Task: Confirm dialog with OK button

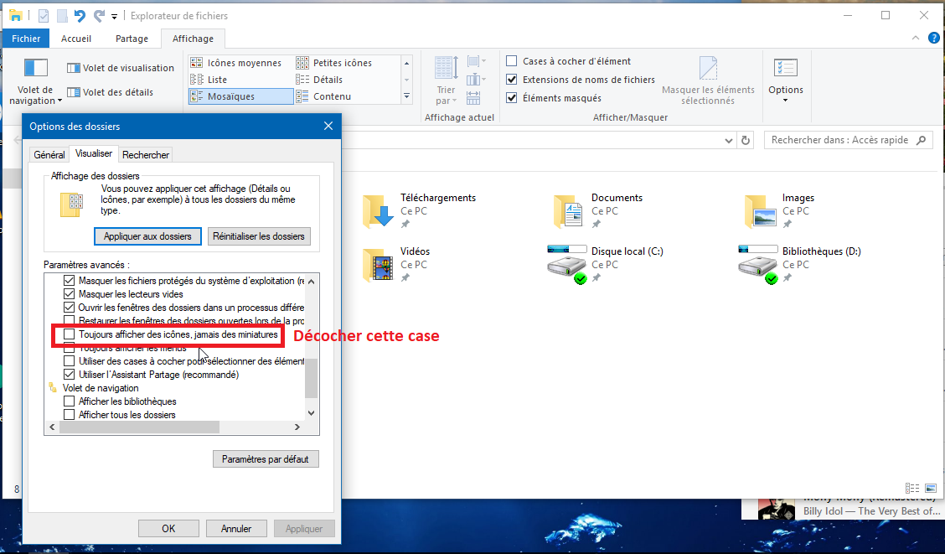Action: click(x=168, y=529)
